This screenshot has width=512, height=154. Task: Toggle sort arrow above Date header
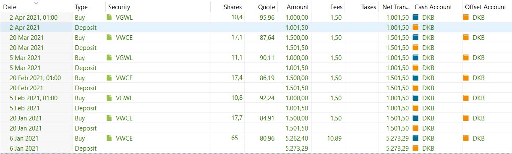click(37, 3)
